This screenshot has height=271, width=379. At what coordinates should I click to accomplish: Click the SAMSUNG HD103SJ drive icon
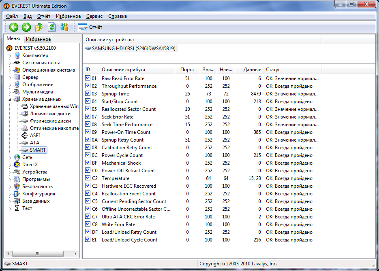(88, 49)
